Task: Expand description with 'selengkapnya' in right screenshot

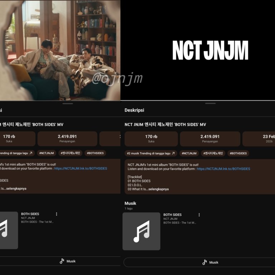Action: 159,189
